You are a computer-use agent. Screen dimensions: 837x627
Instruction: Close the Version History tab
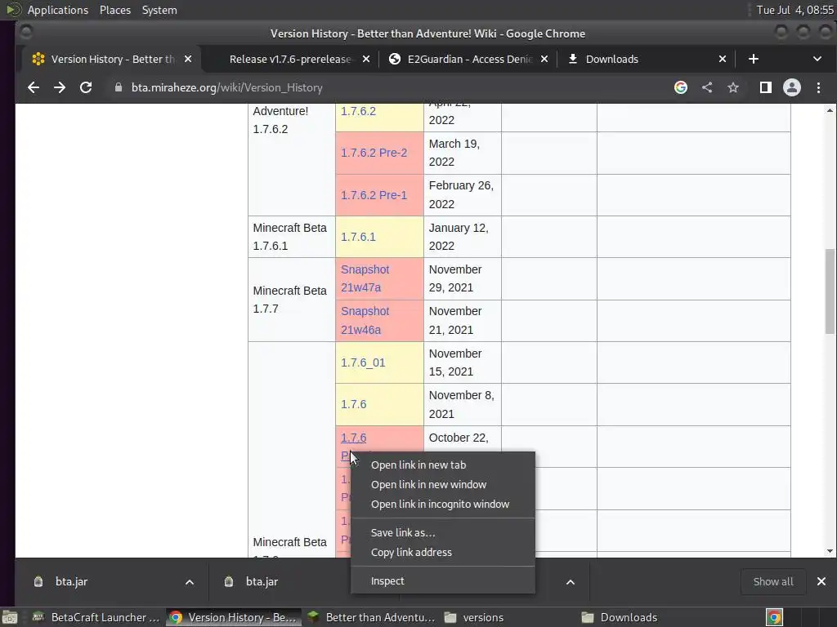(188, 59)
